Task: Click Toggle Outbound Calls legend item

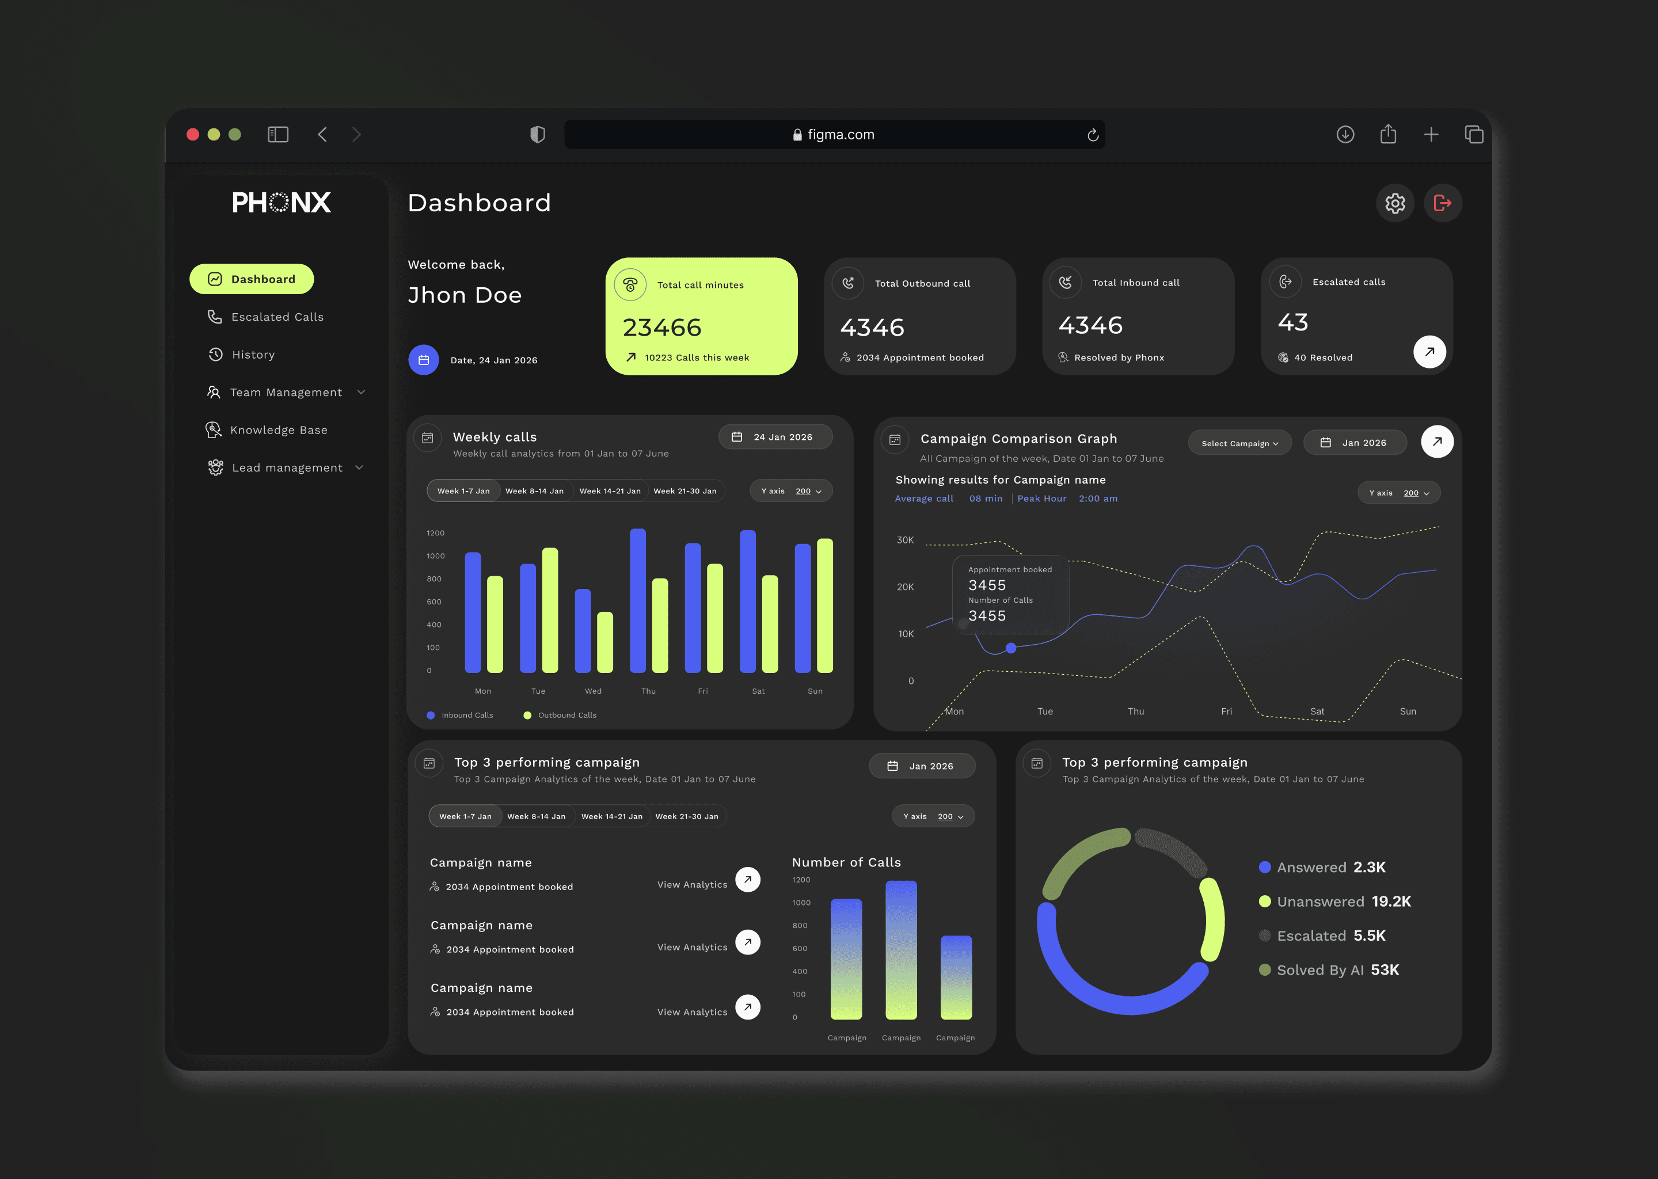Action: tap(560, 715)
